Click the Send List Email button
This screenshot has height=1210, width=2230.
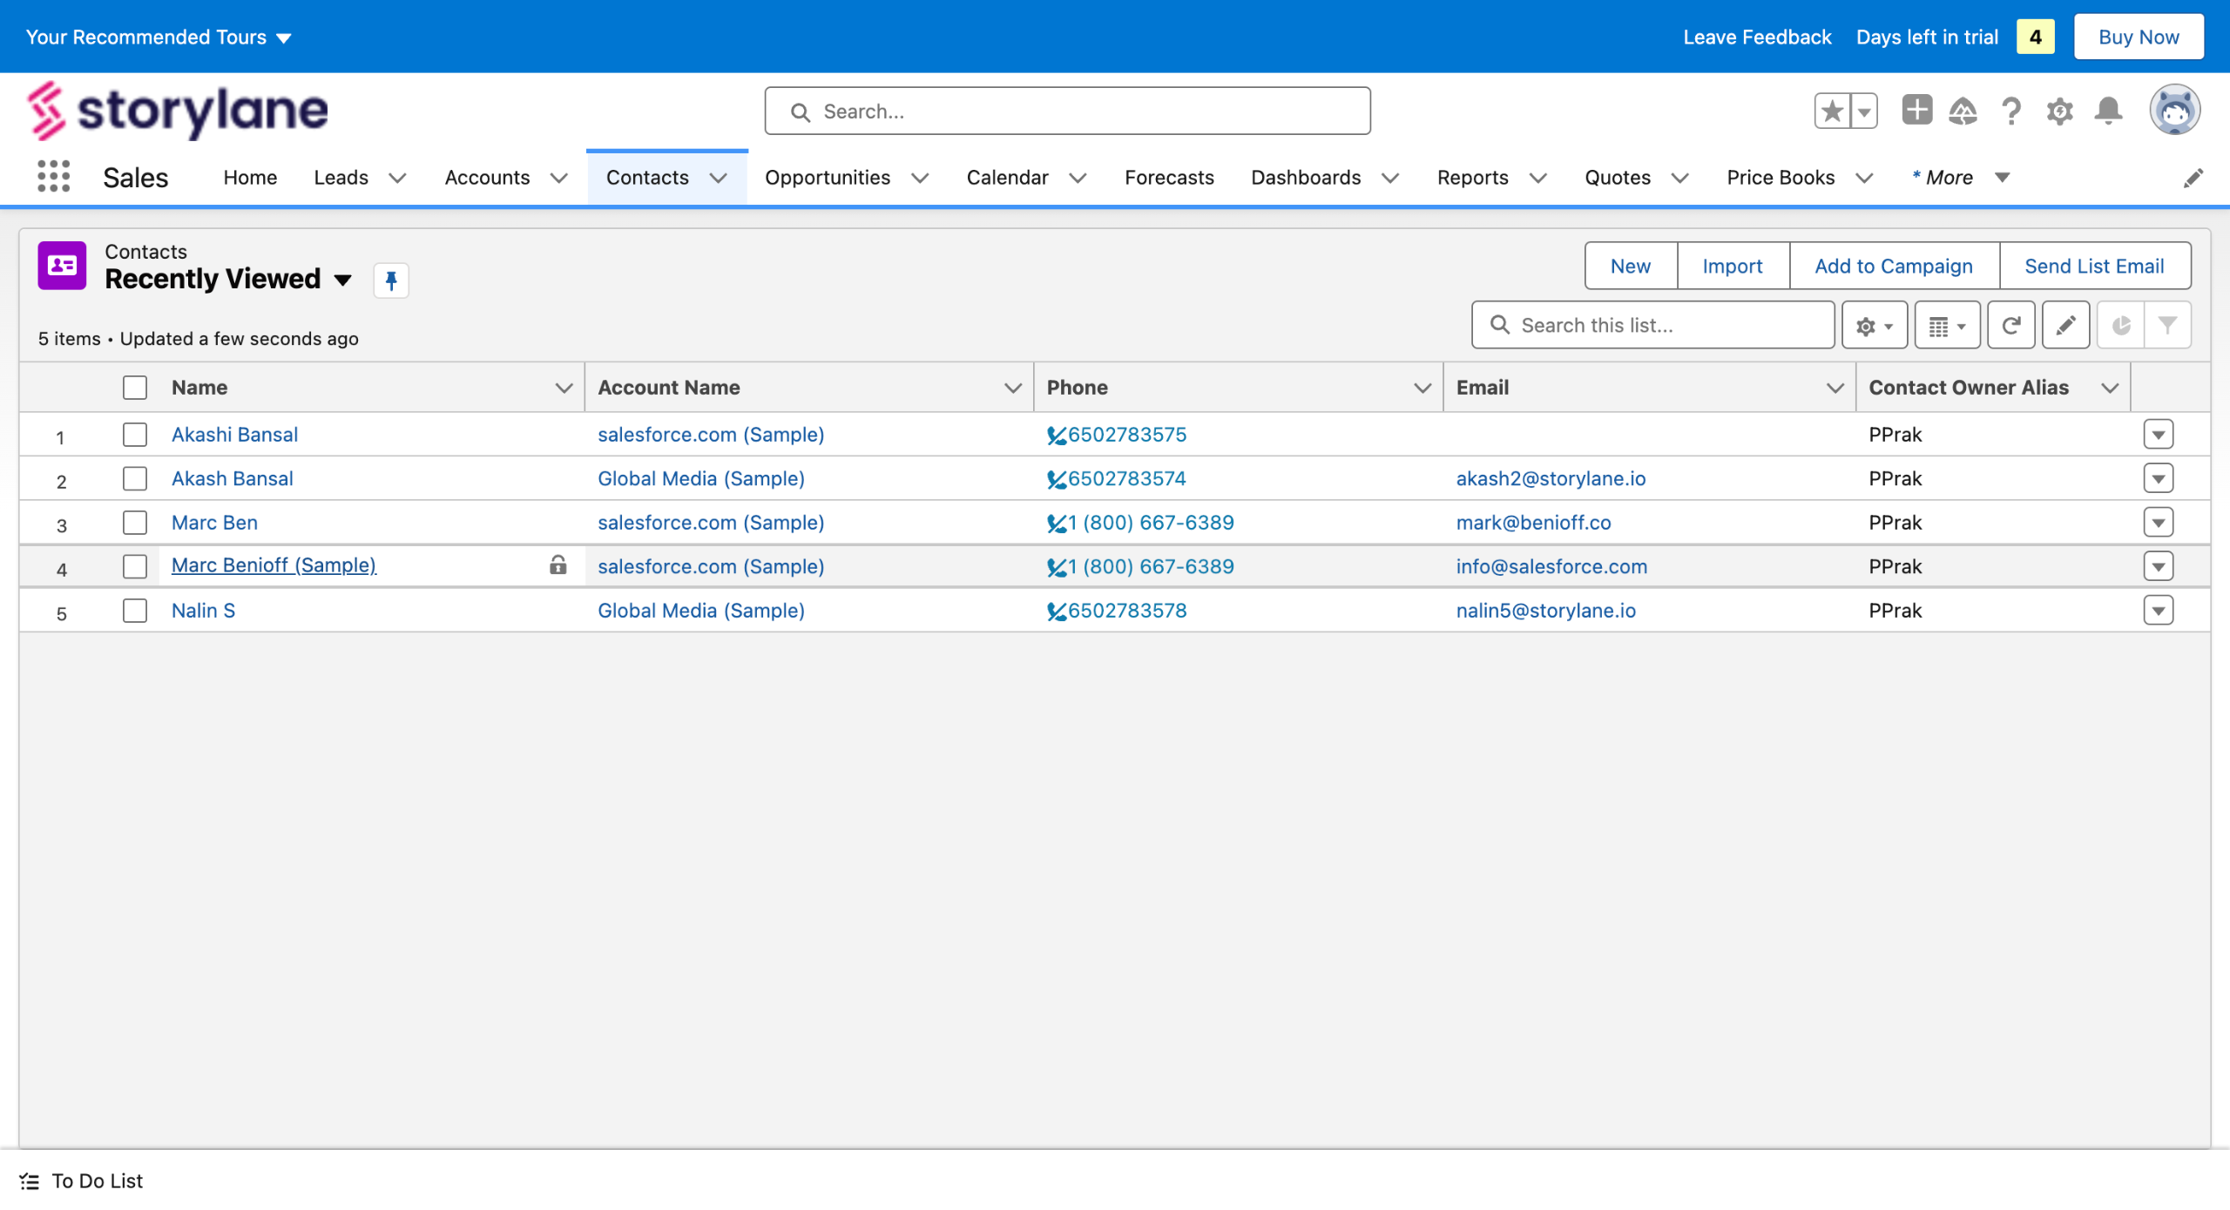tap(2094, 266)
